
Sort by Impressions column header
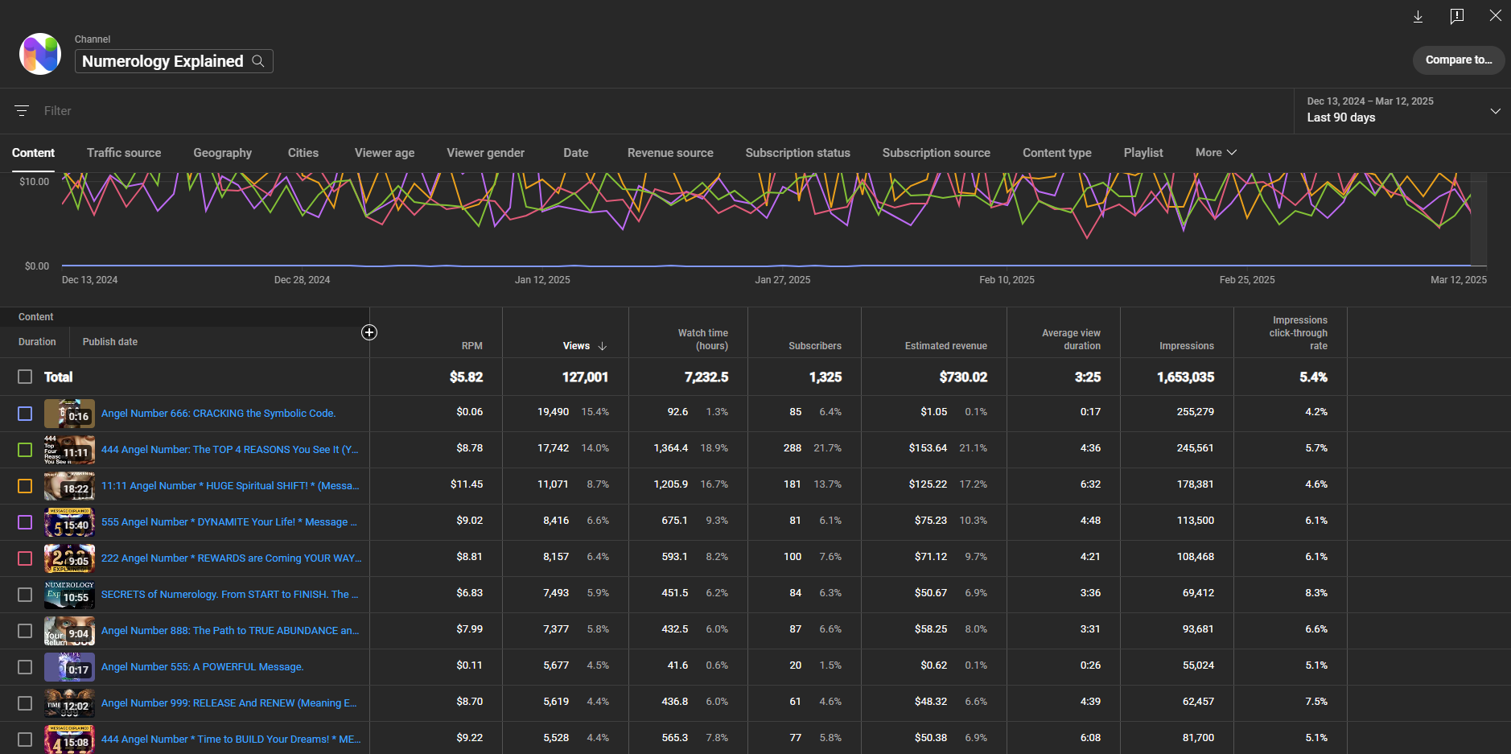tap(1187, 346)
